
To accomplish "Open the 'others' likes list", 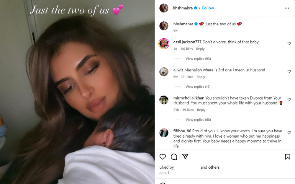I will pos(214,167).
